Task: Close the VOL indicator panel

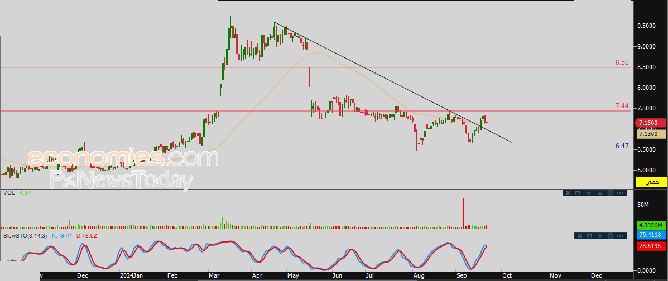Action: (568, 193)
